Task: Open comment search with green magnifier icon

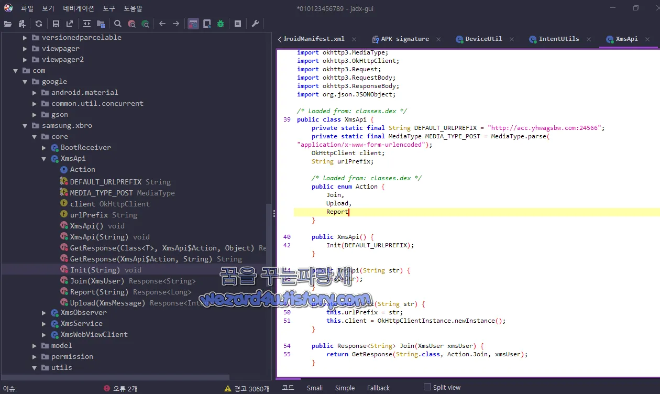Action: click(x=145, y=24)
